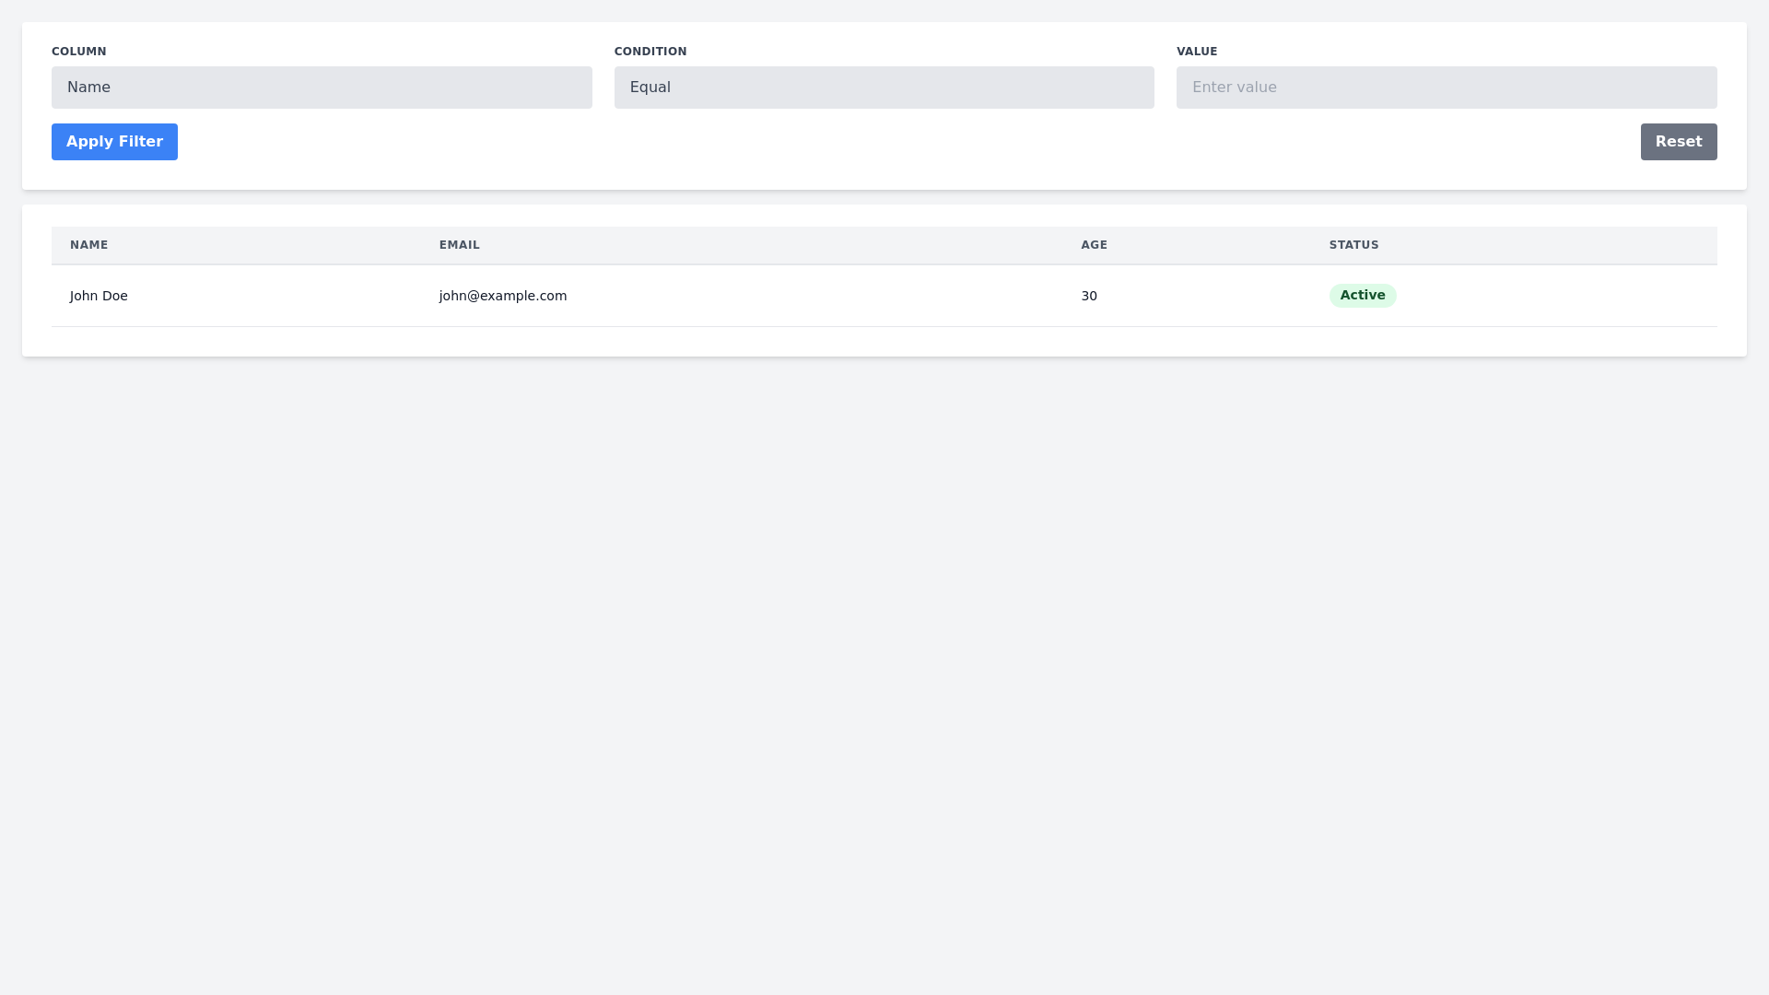Image resolution: width=1769 pixels, height=995 pixels.
Task: Select the NAME column header
Action: [88, 245]
